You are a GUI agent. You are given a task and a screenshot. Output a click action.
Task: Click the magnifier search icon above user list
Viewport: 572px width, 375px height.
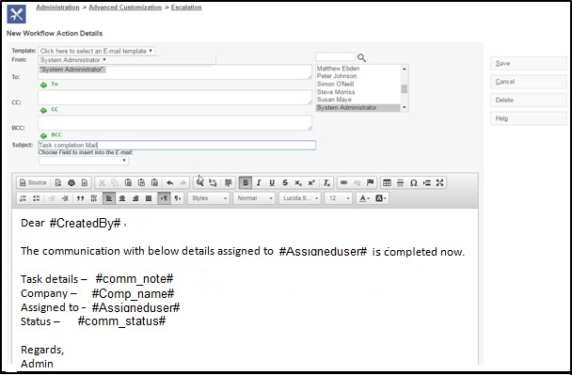tap(361, 57)
